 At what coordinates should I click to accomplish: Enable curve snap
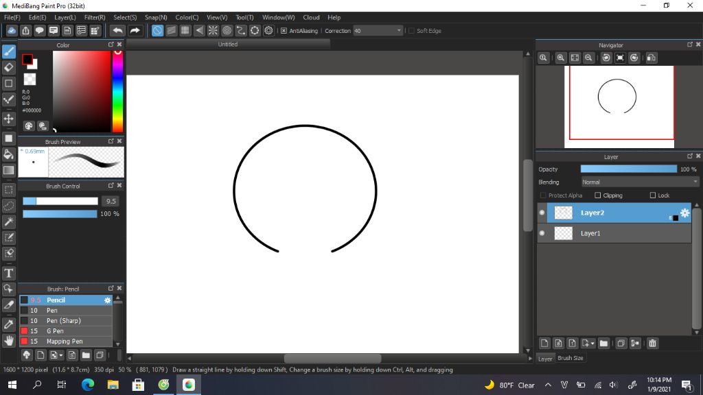point(241,30)
